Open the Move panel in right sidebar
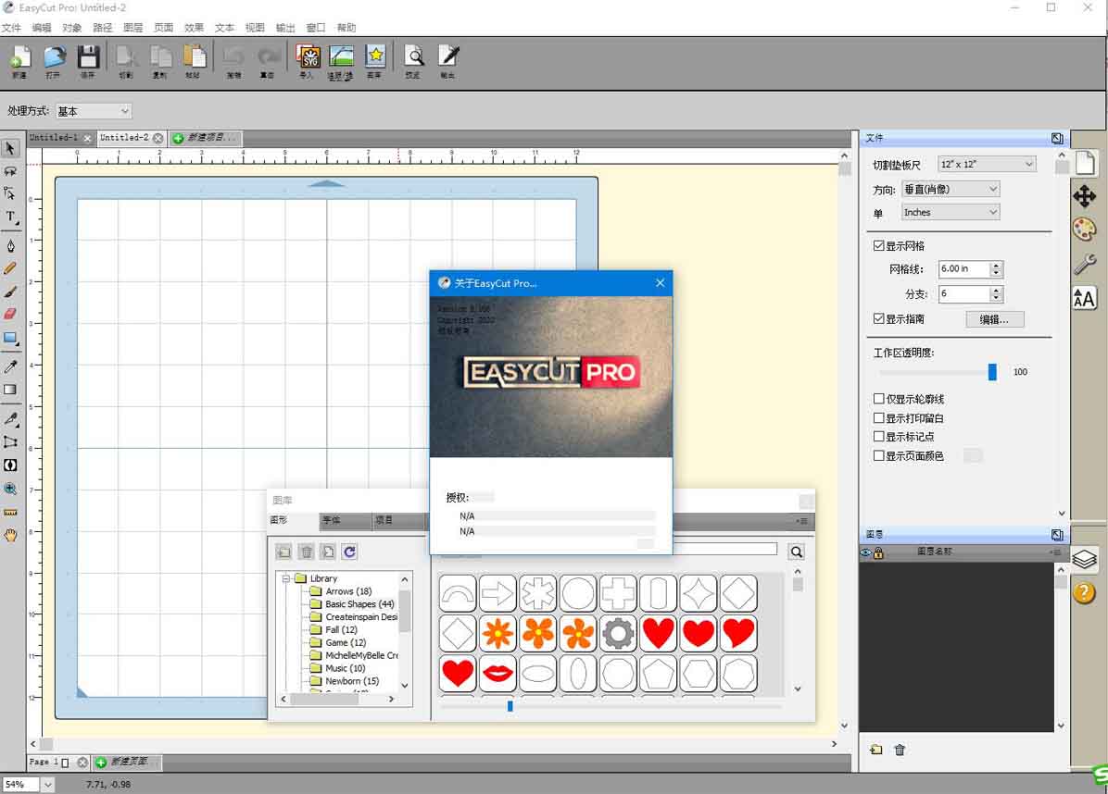The width and height of the screenshot is (1108, 794). (1085, 196)
